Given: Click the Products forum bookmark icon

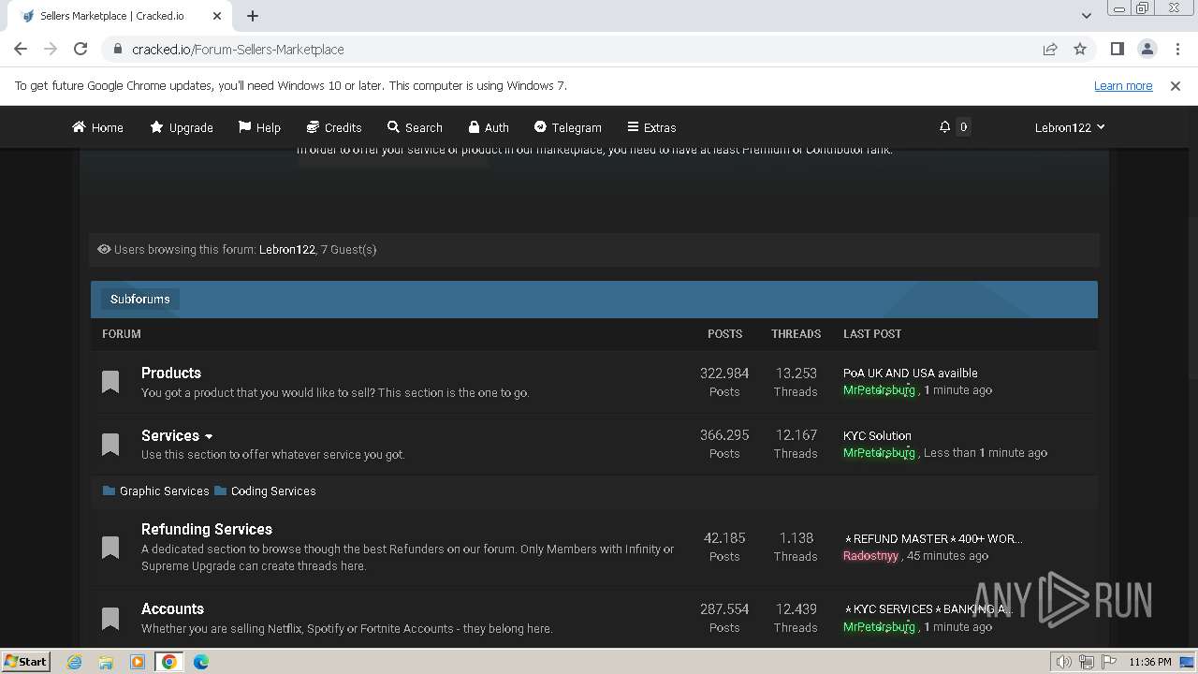Looking at the screenshot, I should 110,382.
